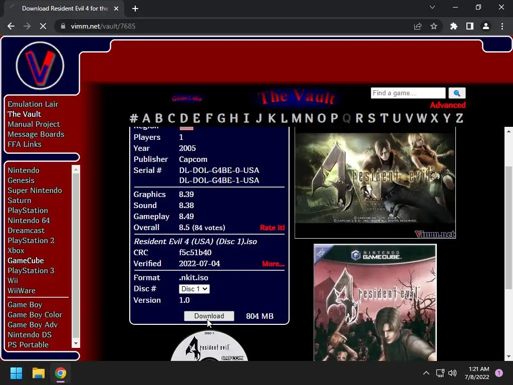
Task: Select PS Portable in the systems list
Action: 28,345
